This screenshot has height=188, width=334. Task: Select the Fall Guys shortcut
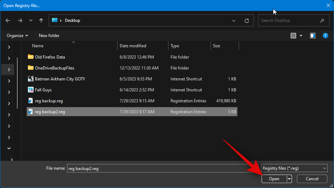(43, 90)
